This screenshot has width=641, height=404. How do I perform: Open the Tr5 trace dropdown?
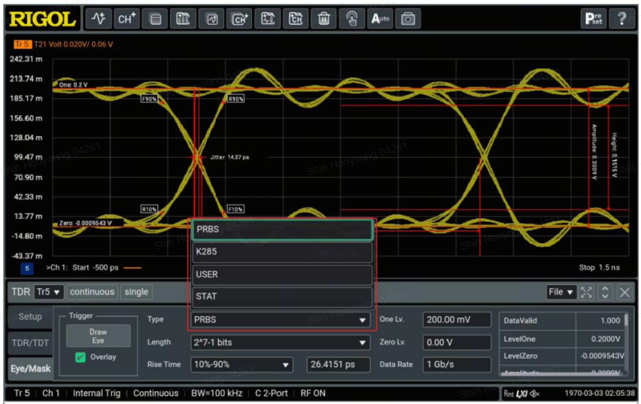pos(48,292)
